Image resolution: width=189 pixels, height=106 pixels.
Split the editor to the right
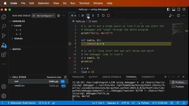click(178, 16)
